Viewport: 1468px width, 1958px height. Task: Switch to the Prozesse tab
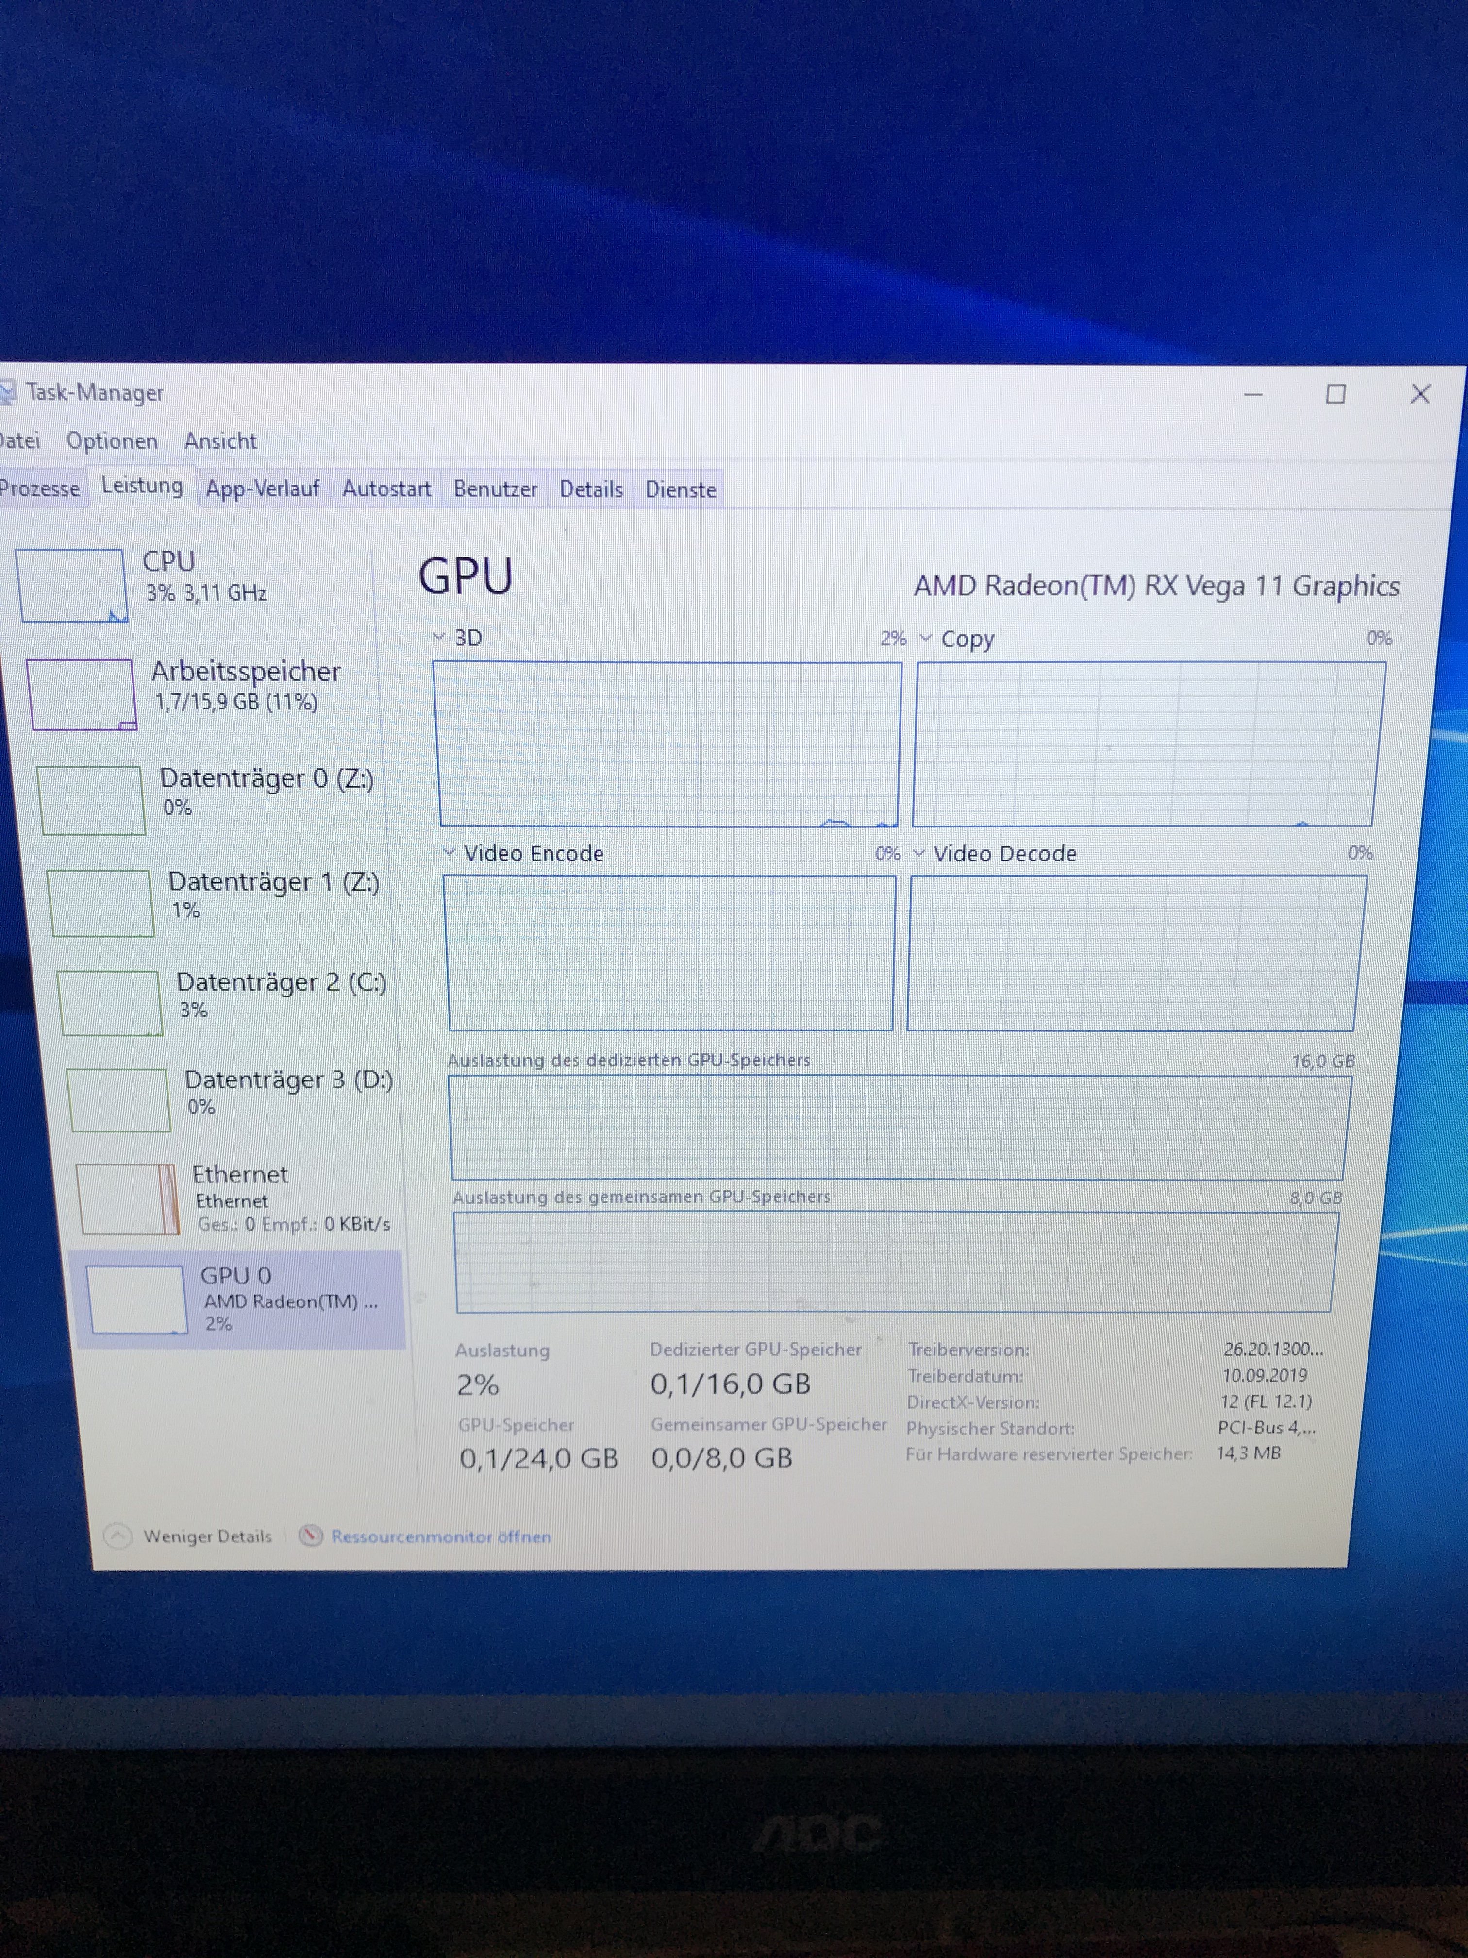40,489
